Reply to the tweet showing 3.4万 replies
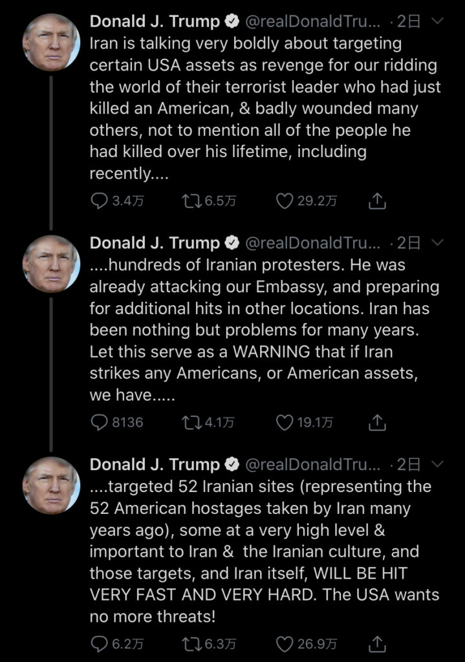This screenshot has height=662, width=465. [99, 201]
